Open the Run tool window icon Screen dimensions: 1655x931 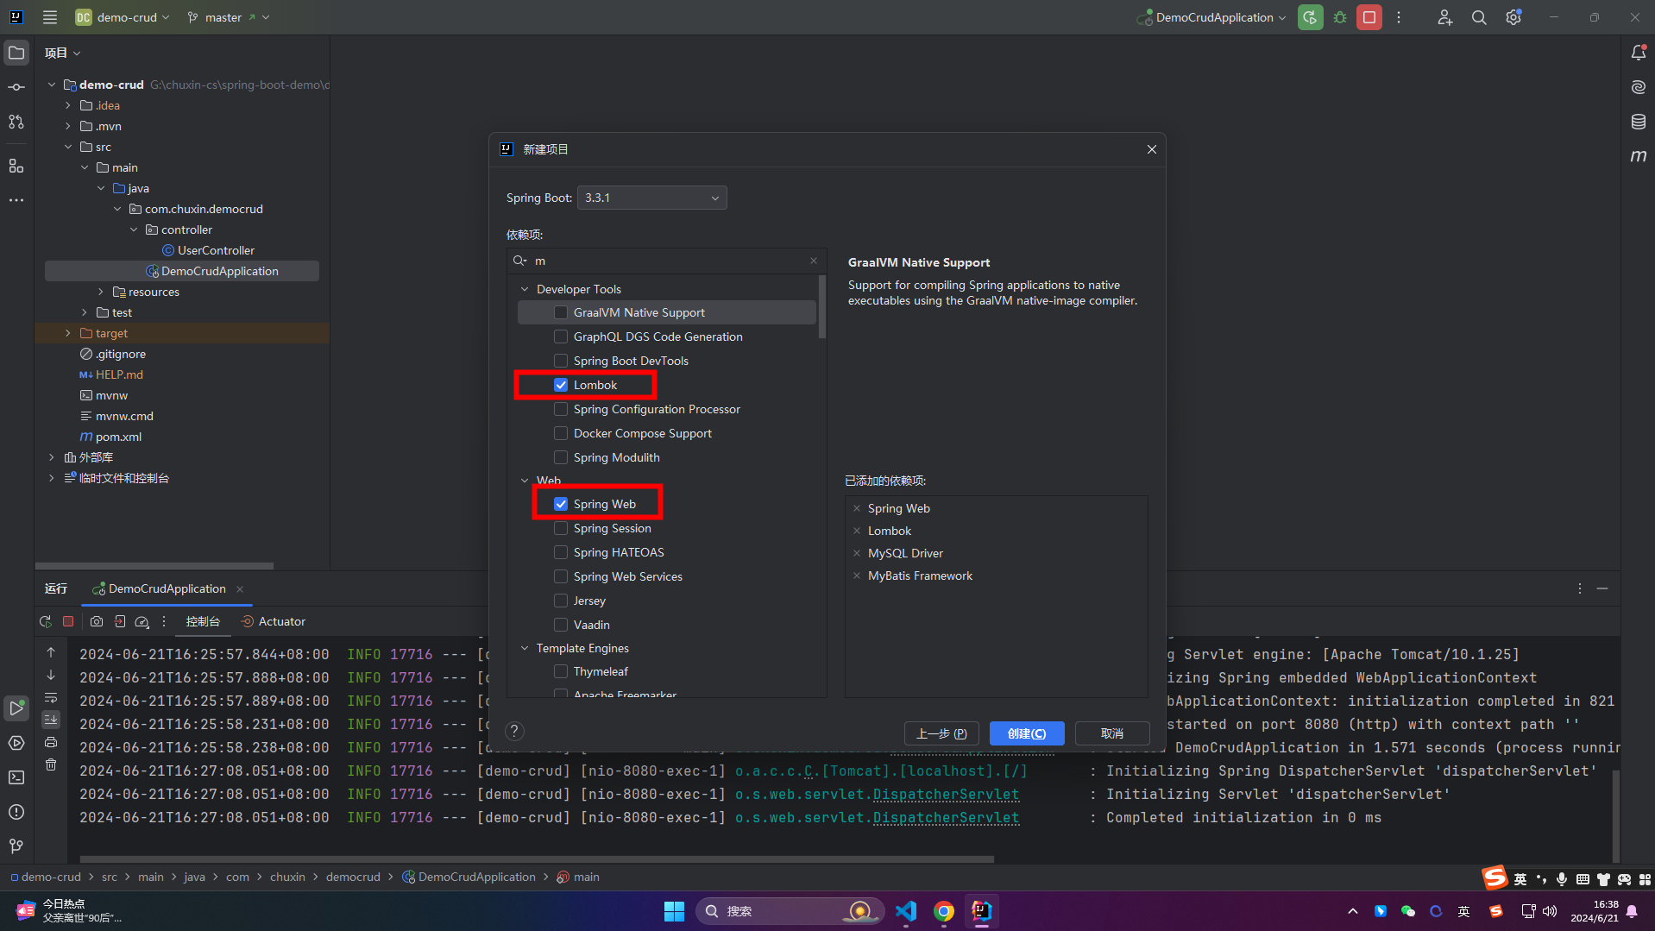tap(16, 708)
